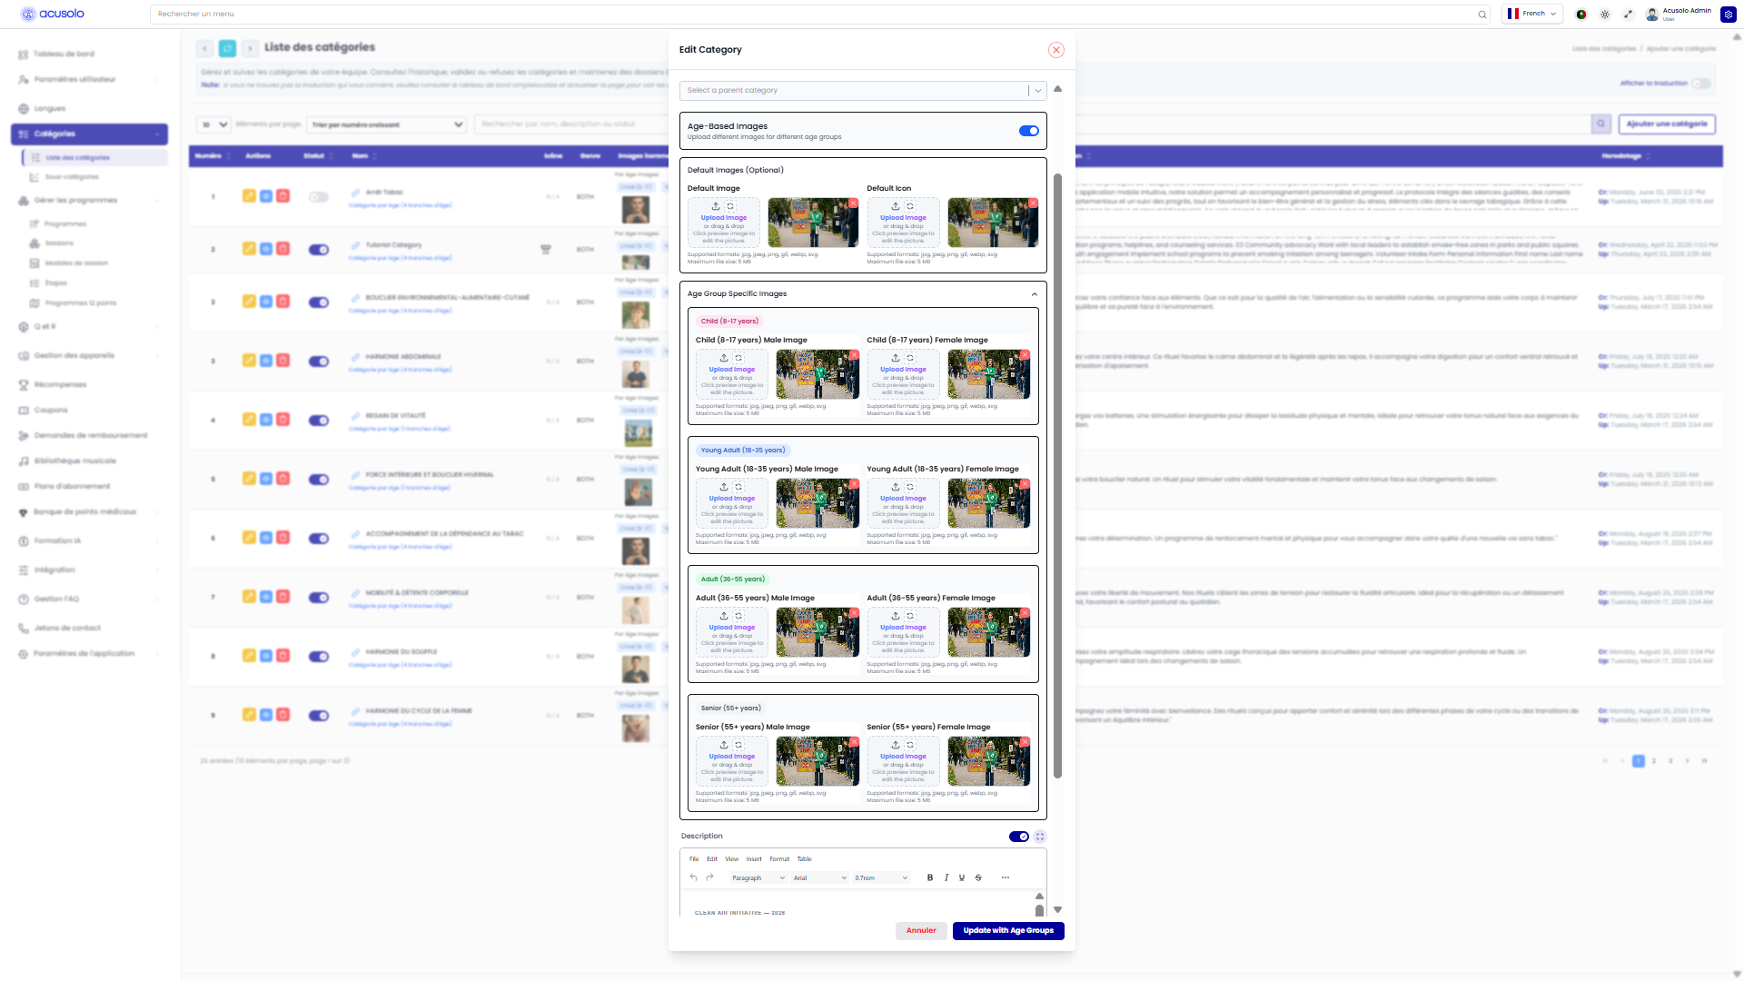Open the Adult Female Image preview
The height and width of the screenshot is (981, 1744).
pos(988,632)
